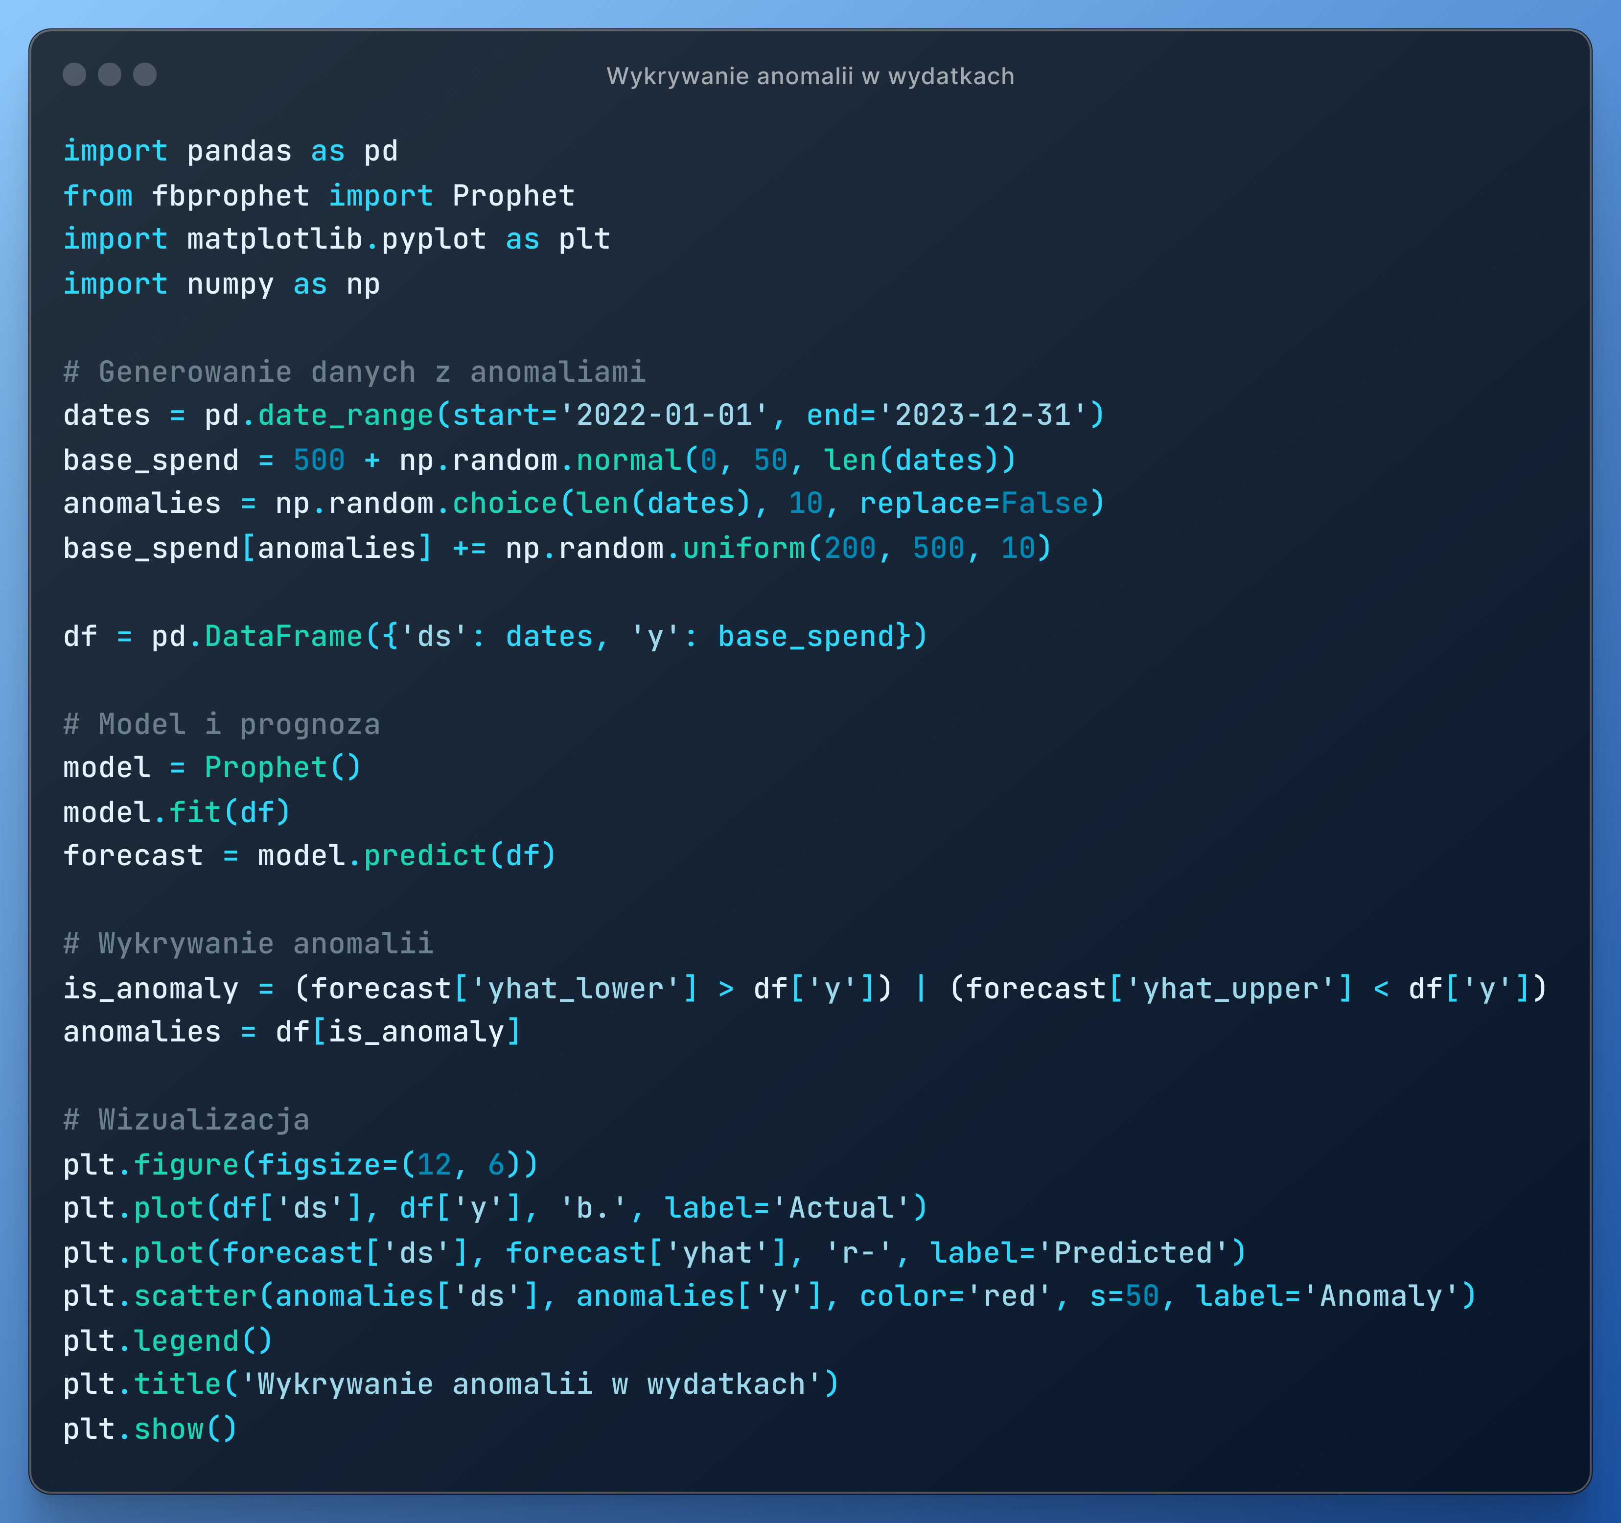1621x1523 pixels.
Task: Click the 'uniform' function call
Action: click(x=743, y=548)
